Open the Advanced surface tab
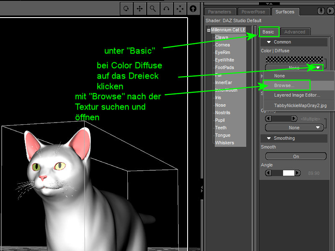This screenshot has height=251, width=335. coord(295,32)
